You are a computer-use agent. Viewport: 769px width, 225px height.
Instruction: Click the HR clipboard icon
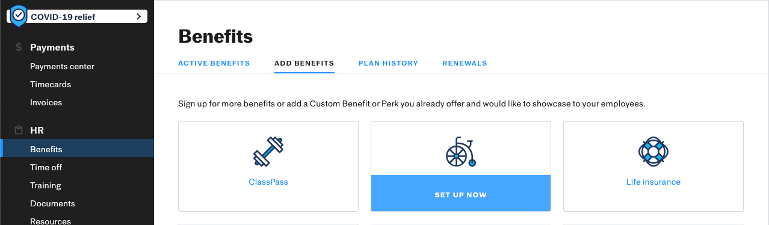19,131
